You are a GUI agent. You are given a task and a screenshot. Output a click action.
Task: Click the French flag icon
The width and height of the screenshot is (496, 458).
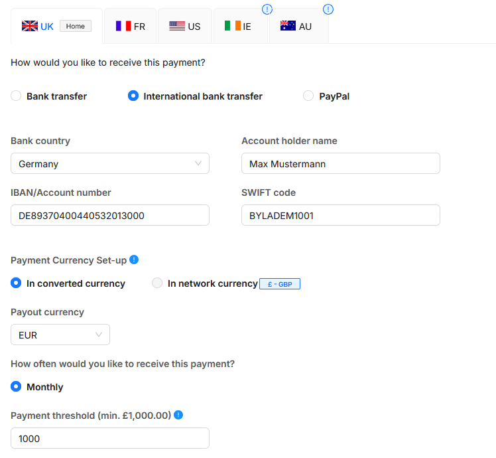coord(123,27)
